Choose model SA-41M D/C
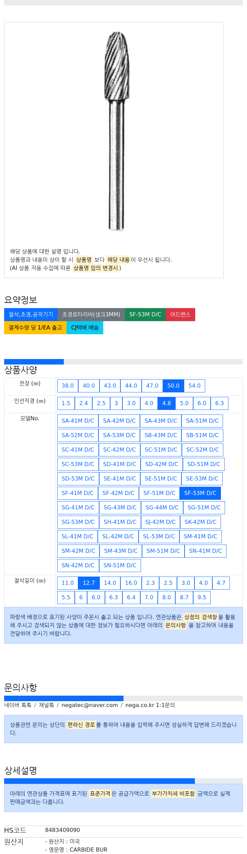Viewport: 247px width, 854px height. point(78,421)
